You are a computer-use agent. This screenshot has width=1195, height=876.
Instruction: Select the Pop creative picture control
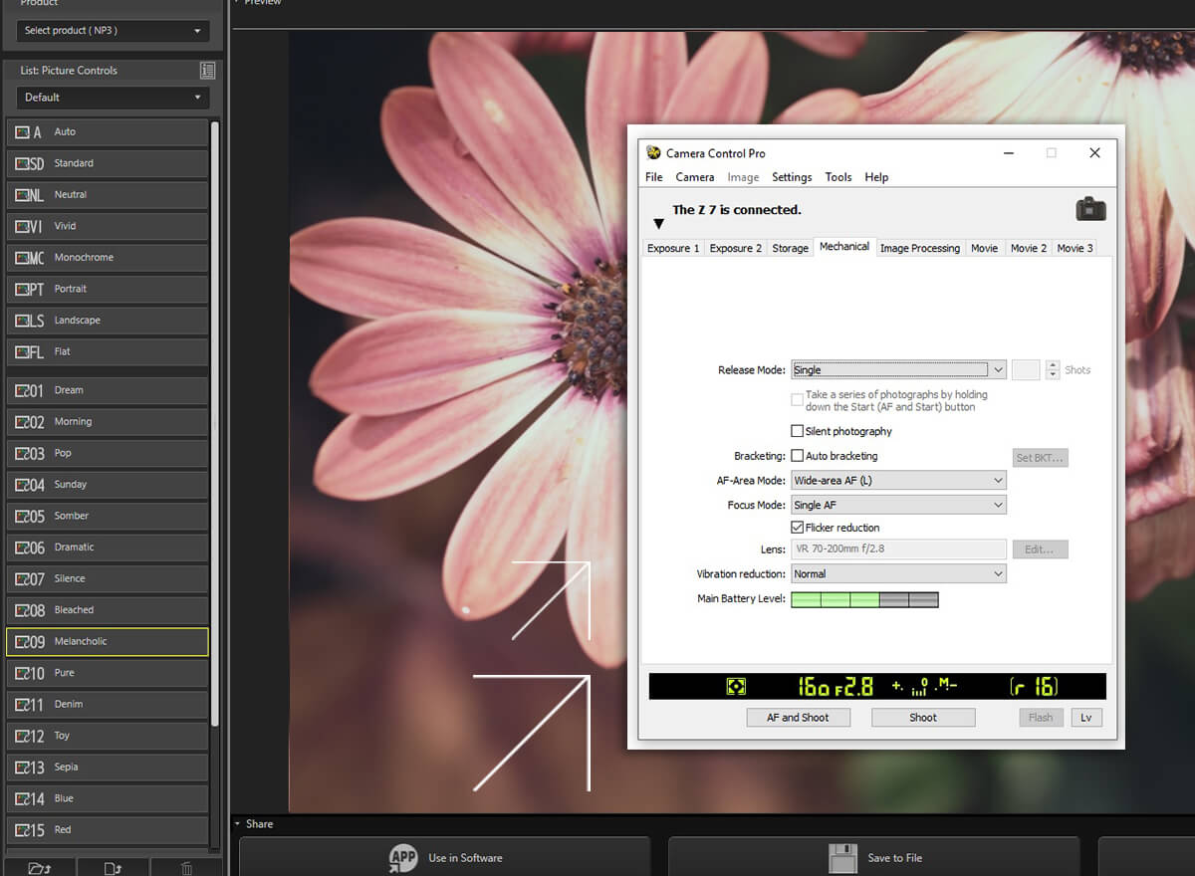coord(108,453)
